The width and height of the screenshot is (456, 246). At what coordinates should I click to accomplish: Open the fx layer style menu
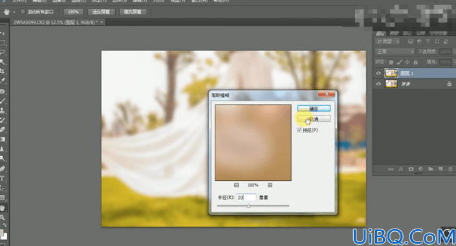pos(401,169)
